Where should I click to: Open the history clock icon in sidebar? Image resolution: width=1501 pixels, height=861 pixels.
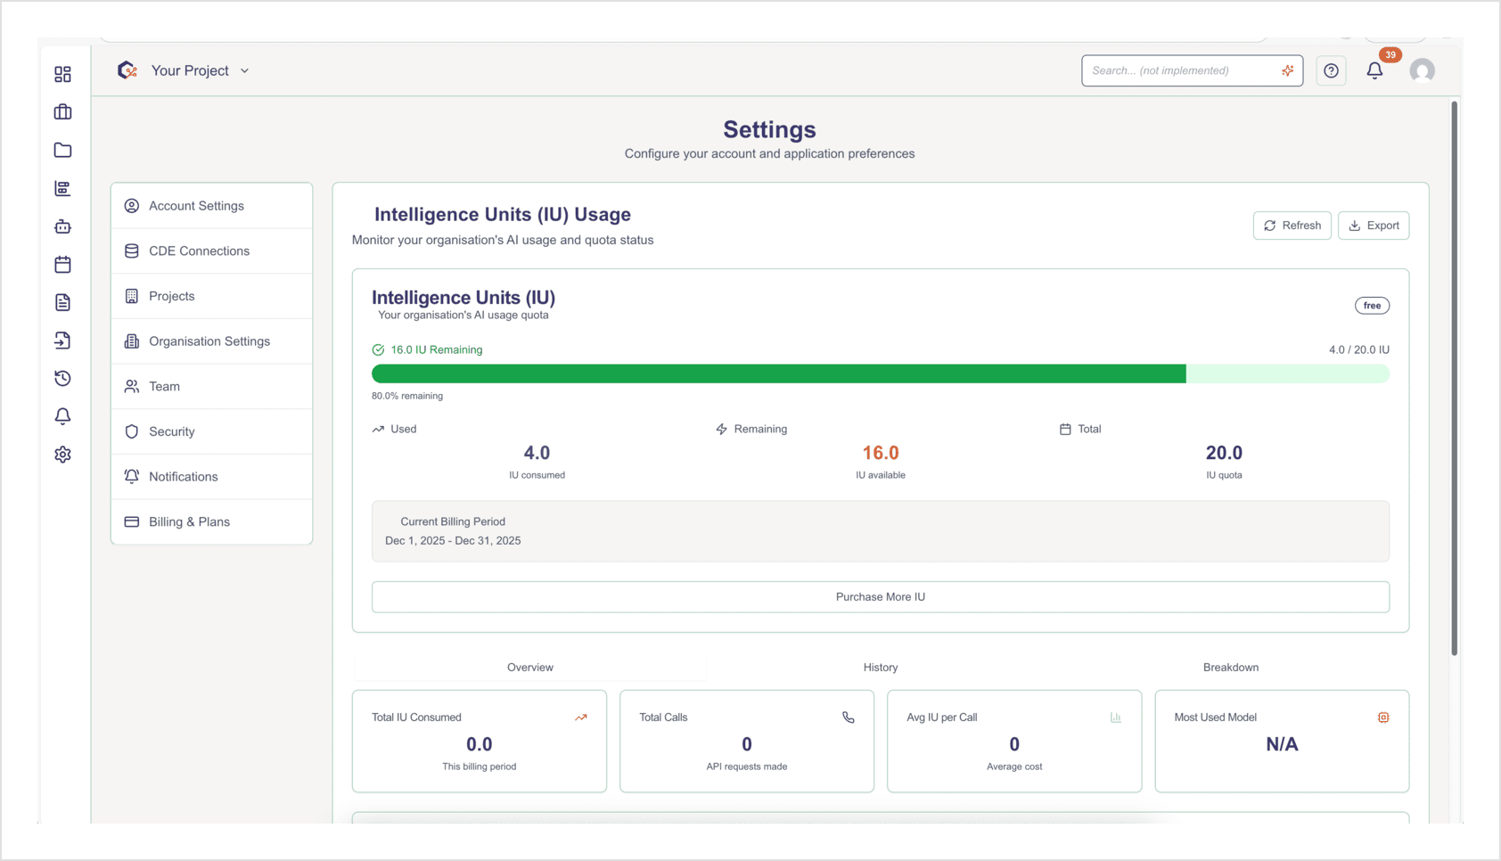coord(62,378)
